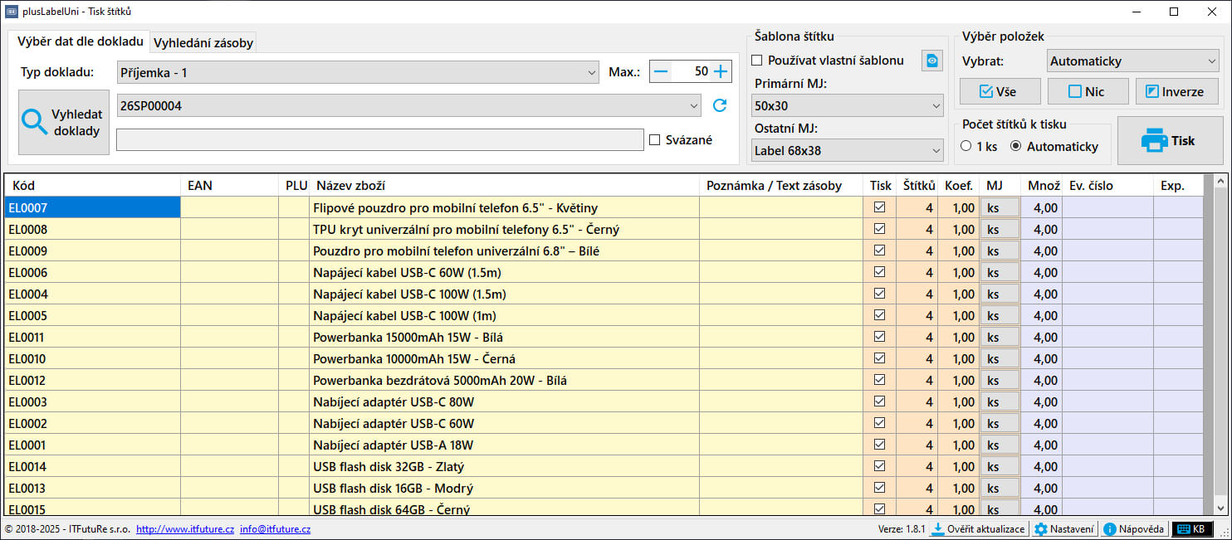
Task: Enable the Používat vlastní šablonu checkbox
Action: (757, 61)
